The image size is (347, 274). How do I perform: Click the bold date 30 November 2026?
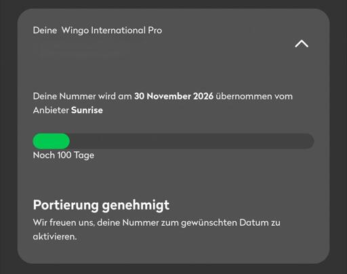[x=173, y=96]
